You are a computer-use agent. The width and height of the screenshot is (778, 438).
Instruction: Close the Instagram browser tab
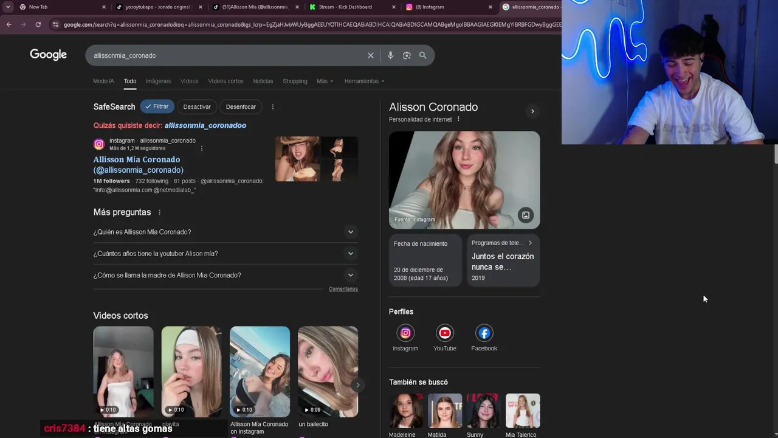pyautogui.click(x=491, y=7)
